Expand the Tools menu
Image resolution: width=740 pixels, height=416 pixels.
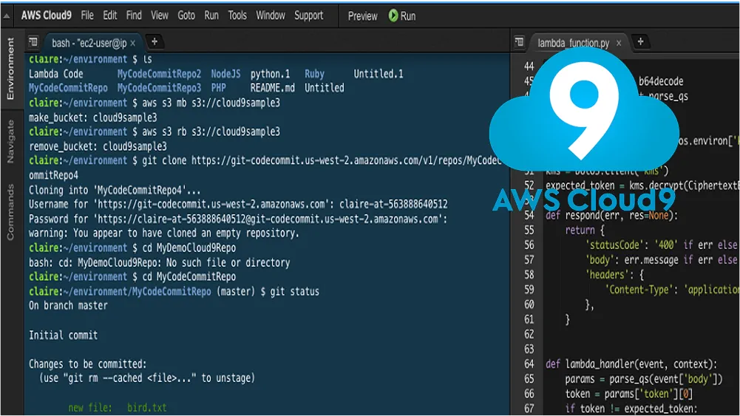237,16
